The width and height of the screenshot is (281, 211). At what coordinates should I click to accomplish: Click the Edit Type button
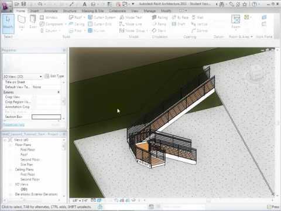pos(54,76)
